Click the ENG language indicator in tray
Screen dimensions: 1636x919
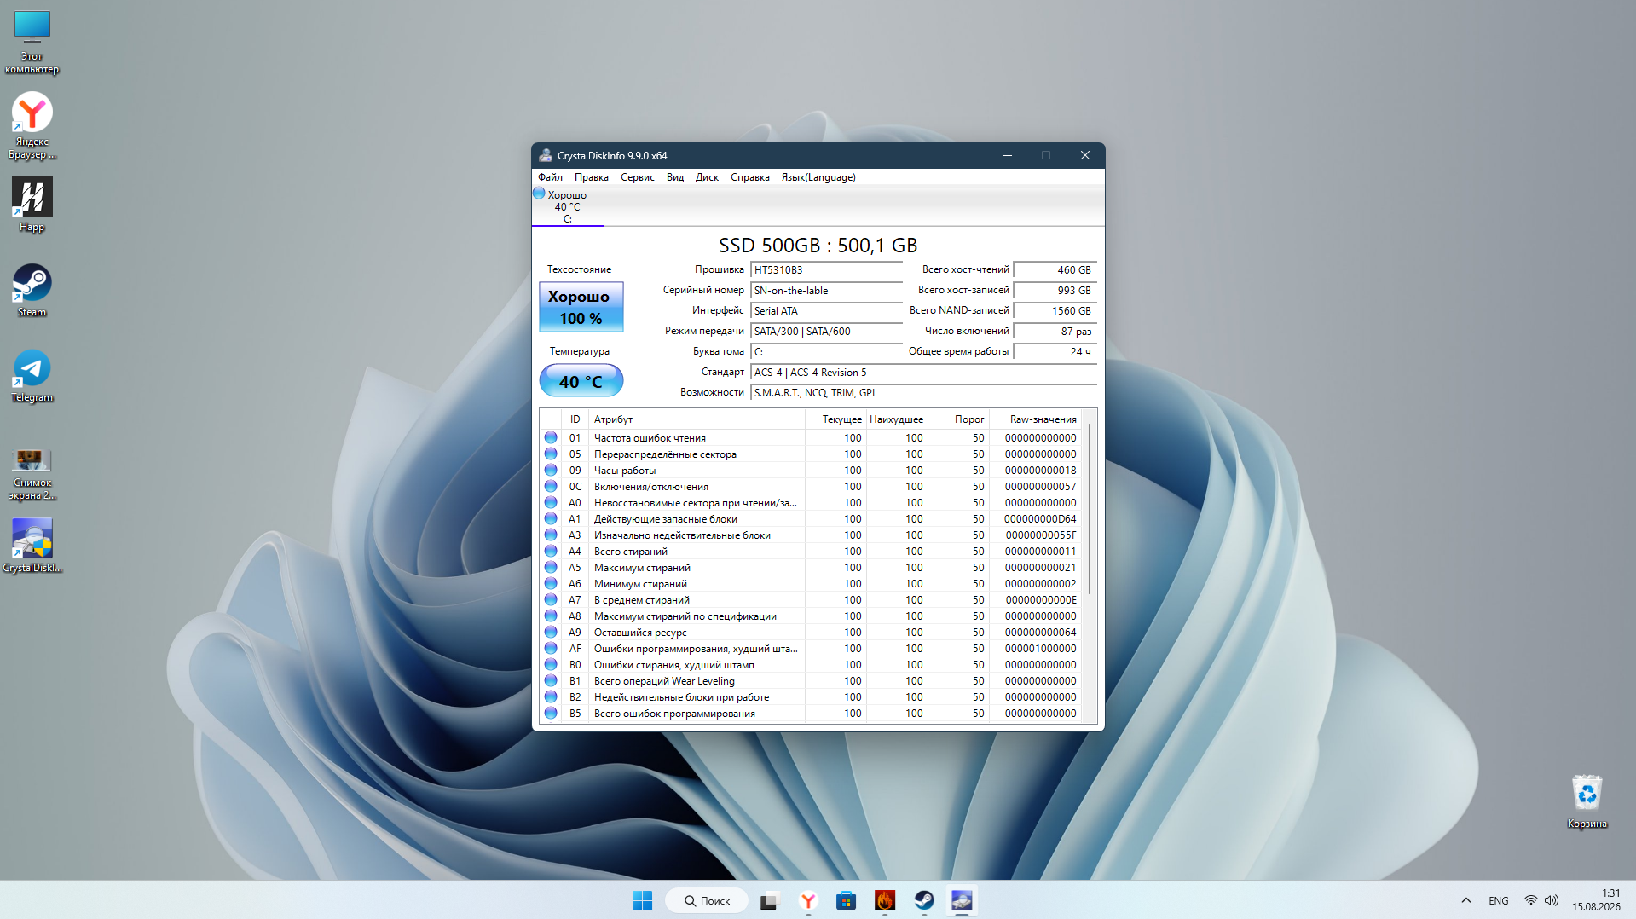[x=1498, y=900]
